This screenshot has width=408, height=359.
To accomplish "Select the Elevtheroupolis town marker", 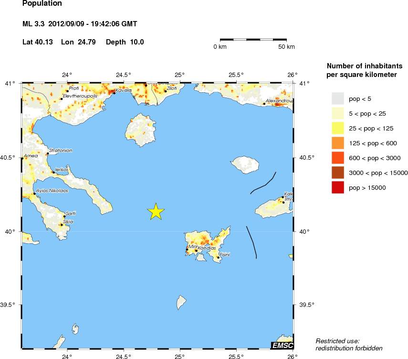I will 62,99.
